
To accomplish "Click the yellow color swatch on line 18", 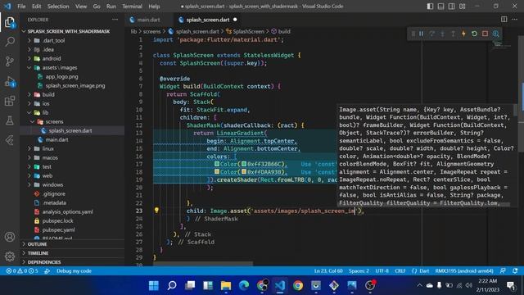I will 244,172.
